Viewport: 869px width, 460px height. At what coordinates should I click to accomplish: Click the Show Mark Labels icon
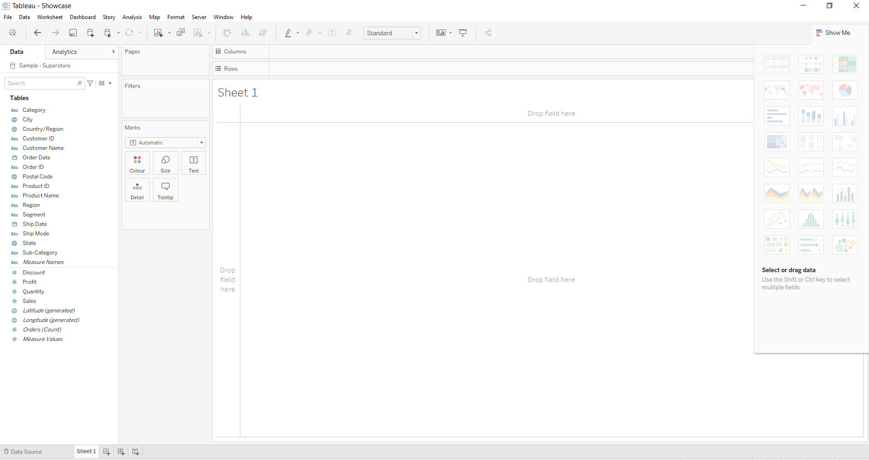(x=332, y=33)
